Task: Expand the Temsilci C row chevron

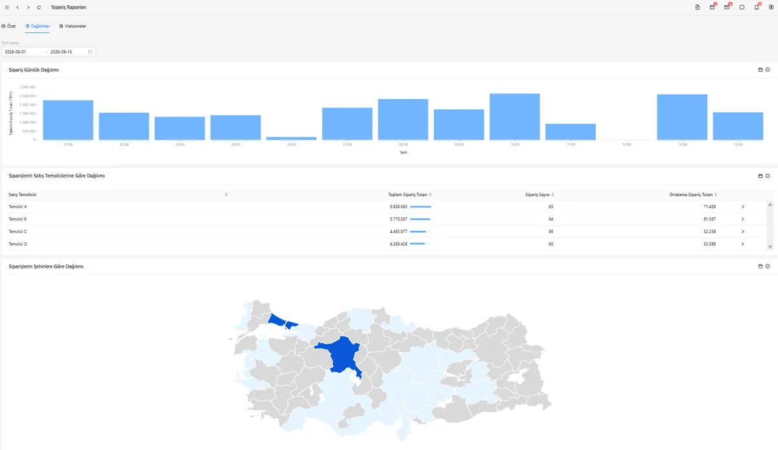Action: click(x=742, y=231)
